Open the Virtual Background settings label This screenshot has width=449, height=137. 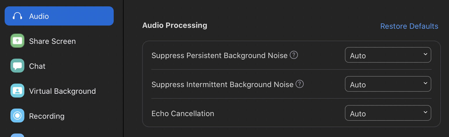coord(62,91)
